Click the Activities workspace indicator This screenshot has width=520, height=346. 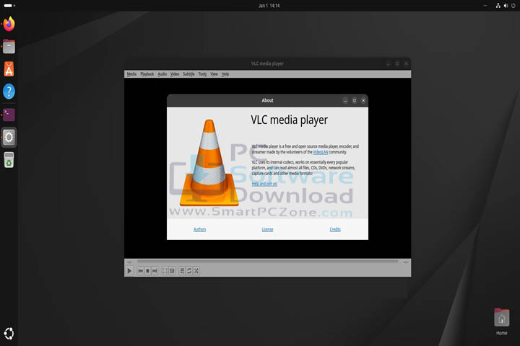[x=9, y=6]
